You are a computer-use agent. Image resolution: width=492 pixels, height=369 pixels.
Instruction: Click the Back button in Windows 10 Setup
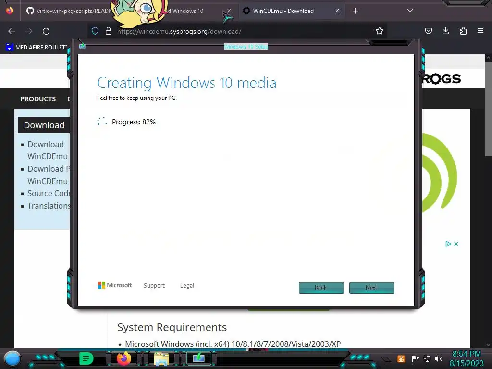coord(321,287)
